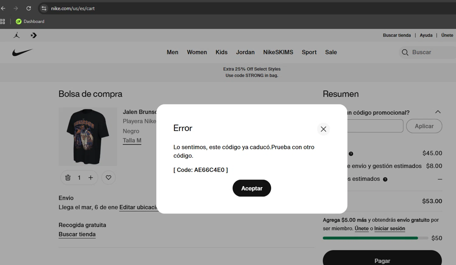Open the Men menu
Image resolution: width=456 pixels, height=265 pixels.
[172, 52]
